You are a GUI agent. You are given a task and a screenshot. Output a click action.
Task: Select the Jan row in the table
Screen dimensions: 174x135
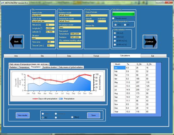coord(120,68)
